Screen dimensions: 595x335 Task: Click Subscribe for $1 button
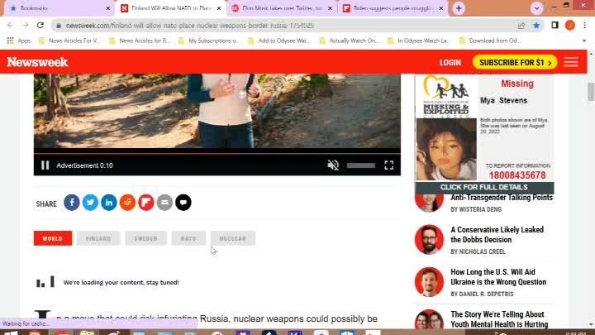point(515,62)
